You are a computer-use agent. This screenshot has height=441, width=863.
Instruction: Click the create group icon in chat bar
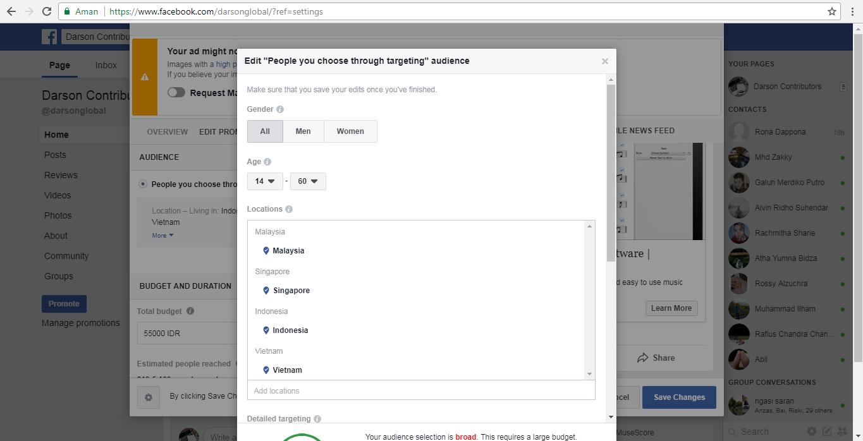[x=843, y=432]
